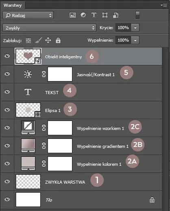Select the Tło white thumbnail
170x211 pixels.
(28, 200)
